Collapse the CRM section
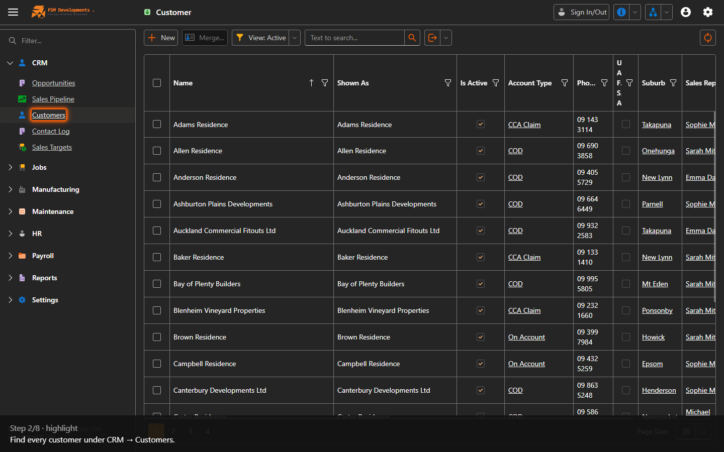The width and height of the screenshot is (724, 452). point(10,63)
